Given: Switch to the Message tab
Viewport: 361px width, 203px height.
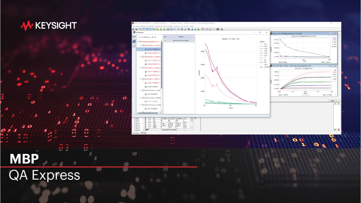Looking at the screenshot, I should point(144,133).
